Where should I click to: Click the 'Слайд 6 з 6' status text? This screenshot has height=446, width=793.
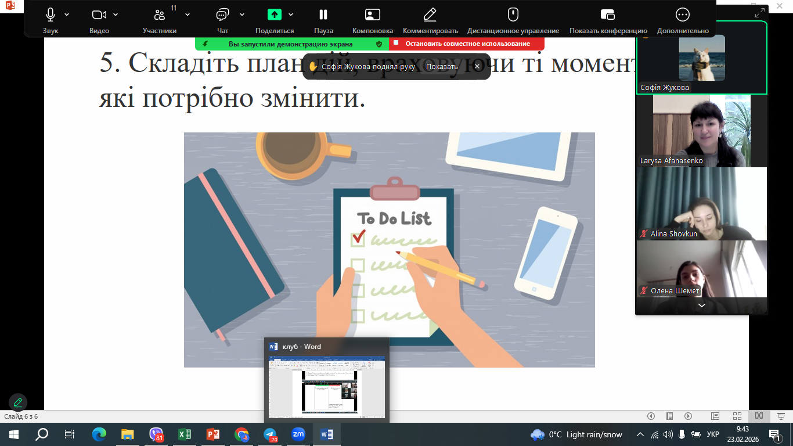(x=21, y=416)
